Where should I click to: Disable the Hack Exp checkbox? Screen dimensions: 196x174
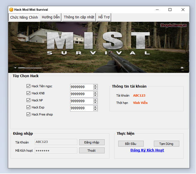(x=28, y=107)
